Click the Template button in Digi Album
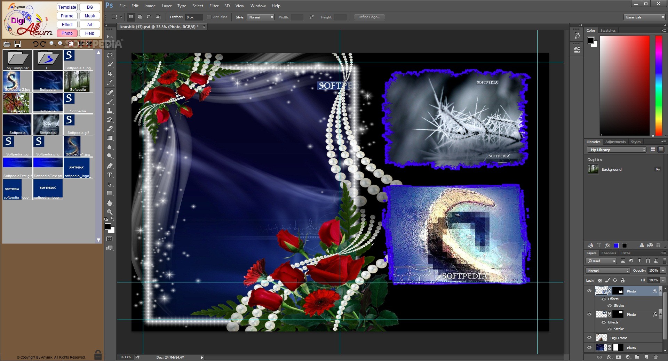The image size is (668, 361). tap(67, 7)
